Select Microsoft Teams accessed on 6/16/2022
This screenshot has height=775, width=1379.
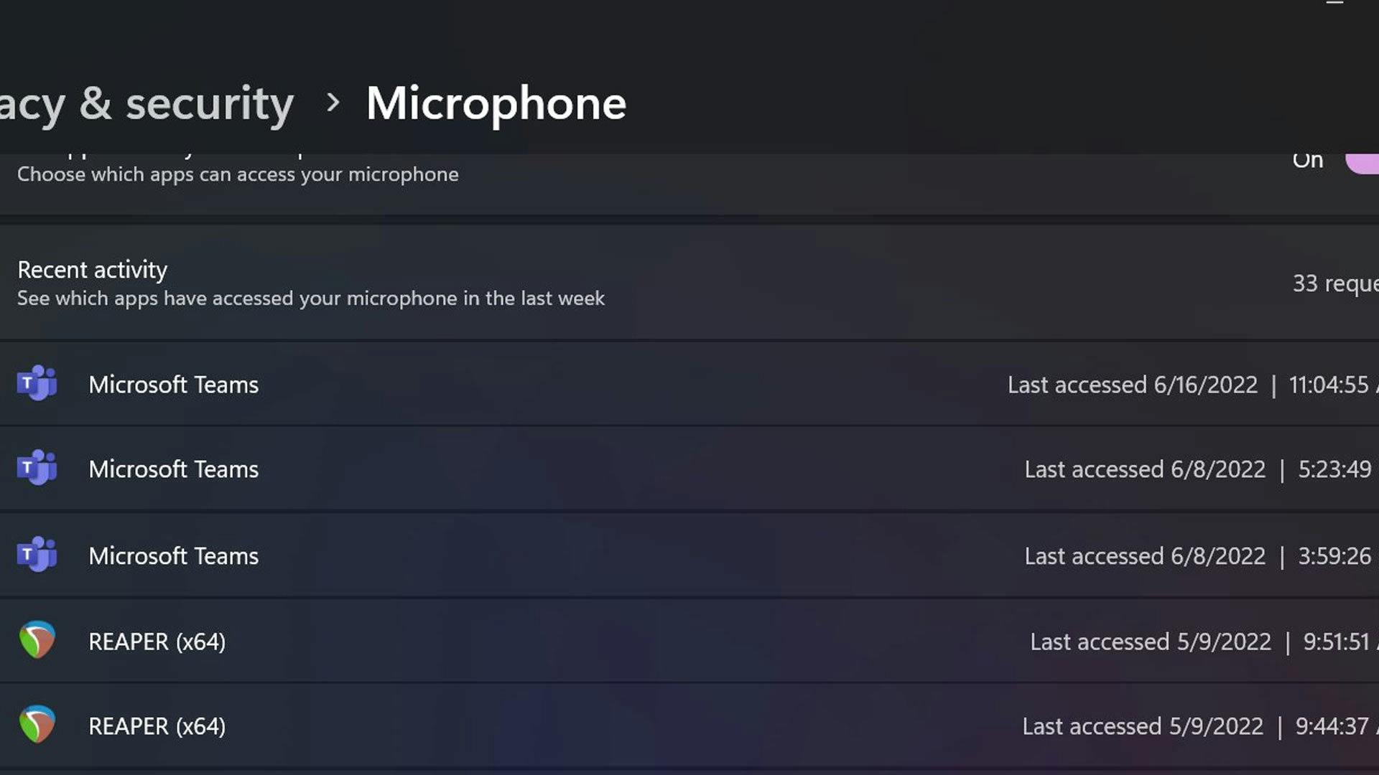[x=173, y=385]
